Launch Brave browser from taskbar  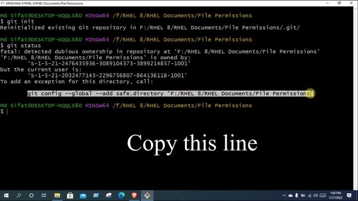tap(134, 195)
